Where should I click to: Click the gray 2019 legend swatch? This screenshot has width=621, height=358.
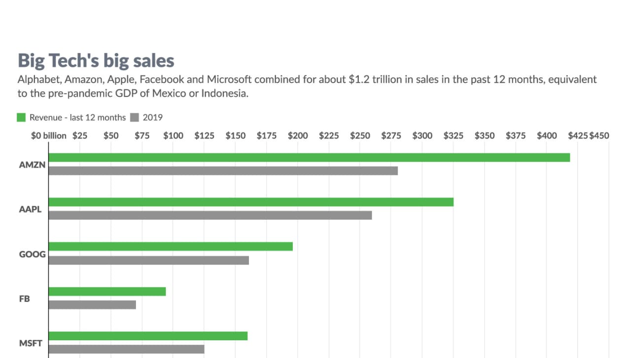pyautogui.click(x=135, y=118)
